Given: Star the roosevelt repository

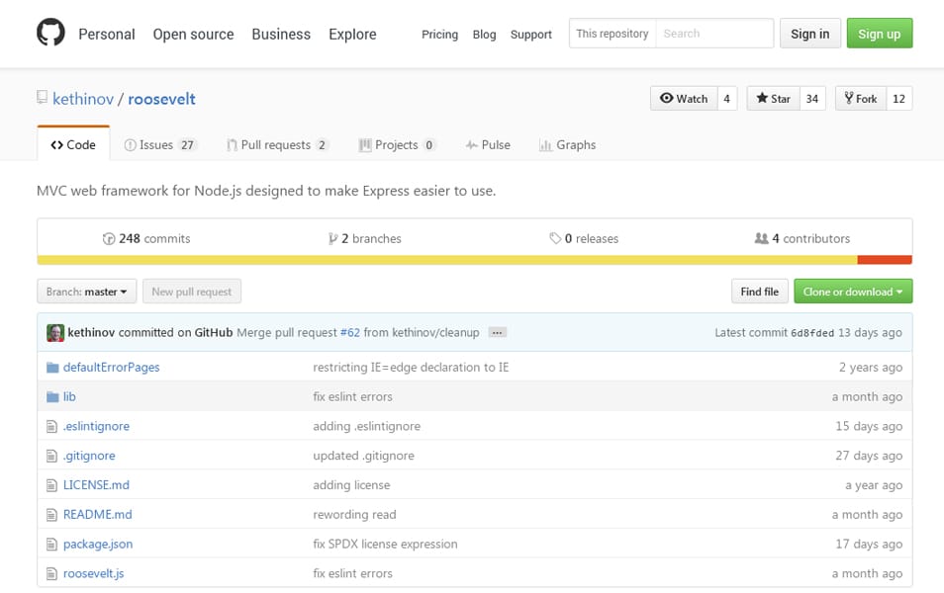Looking at the screenshot, I should [x=773, y=99].
